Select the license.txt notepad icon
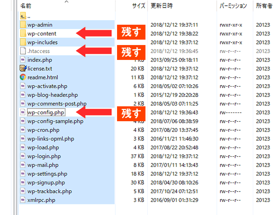Screen dimensions: 274x215 point(23,69)
